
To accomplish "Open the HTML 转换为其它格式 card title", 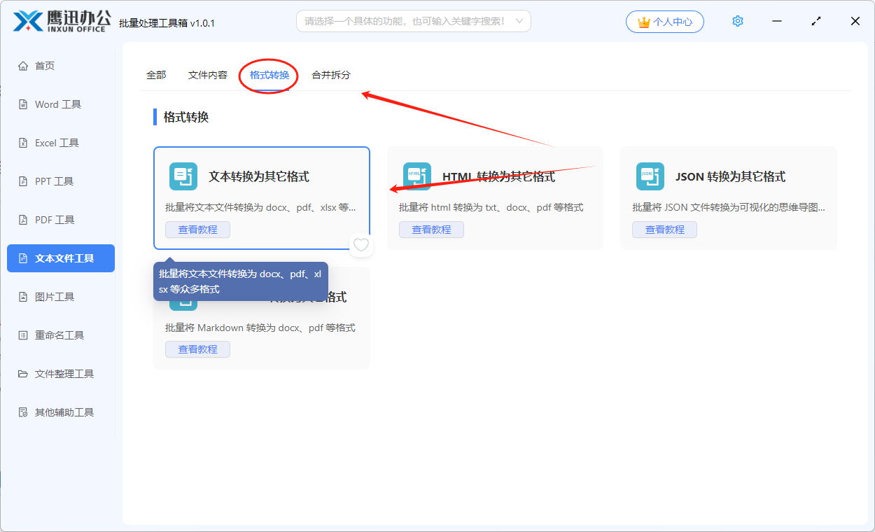I will pos(498,176).
